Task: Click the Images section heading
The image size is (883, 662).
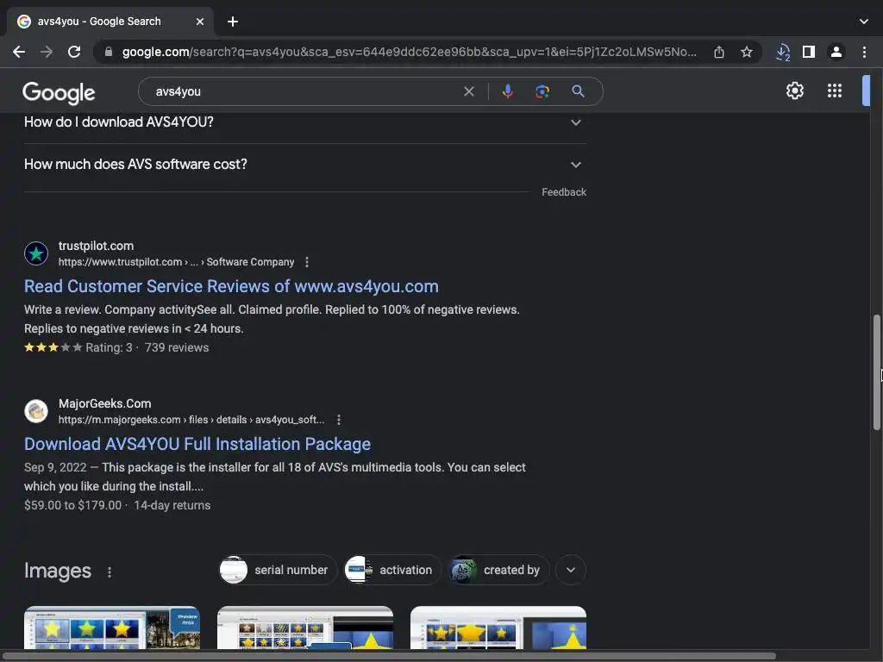Action: coord(58,571)
